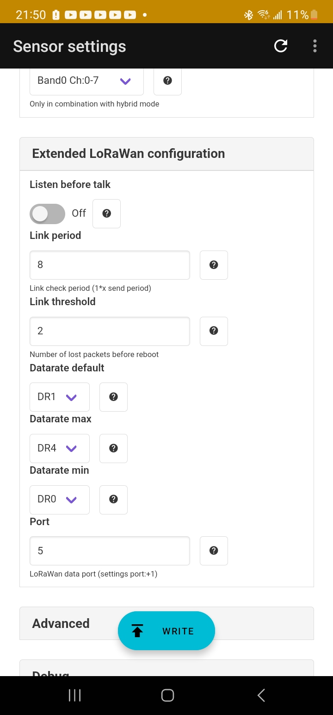This screenshot has width=333, height=715.
Task: Show help for Datarate default
Action: 113,397
